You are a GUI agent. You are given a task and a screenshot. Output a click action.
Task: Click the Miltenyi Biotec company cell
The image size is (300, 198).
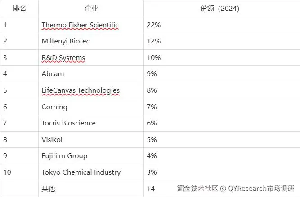[65, 41]
